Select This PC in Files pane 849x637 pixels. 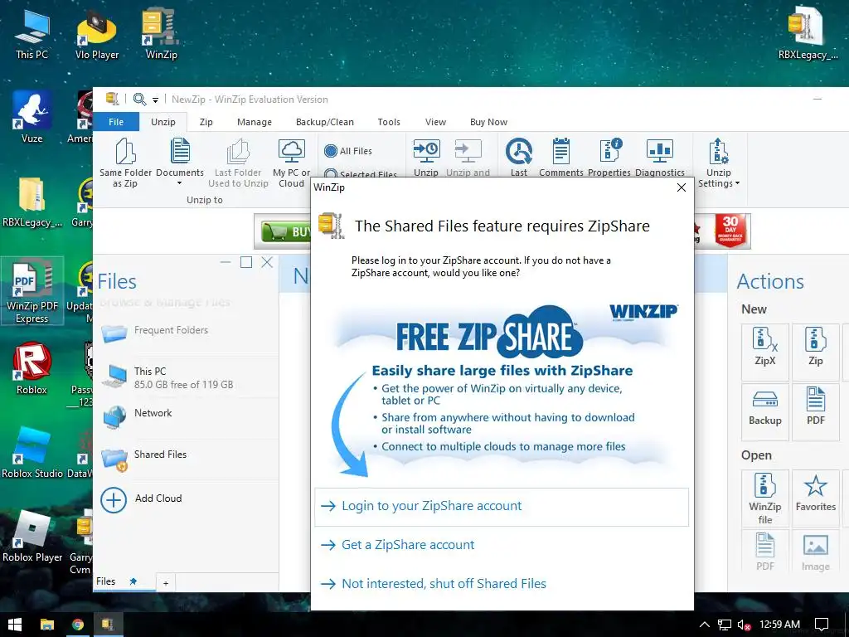187,377
